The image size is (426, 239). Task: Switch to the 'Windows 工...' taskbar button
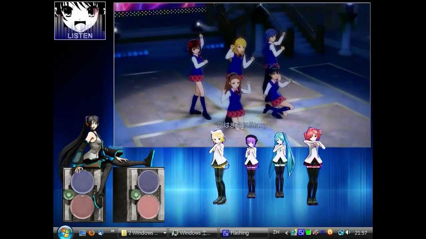[193, 233]
